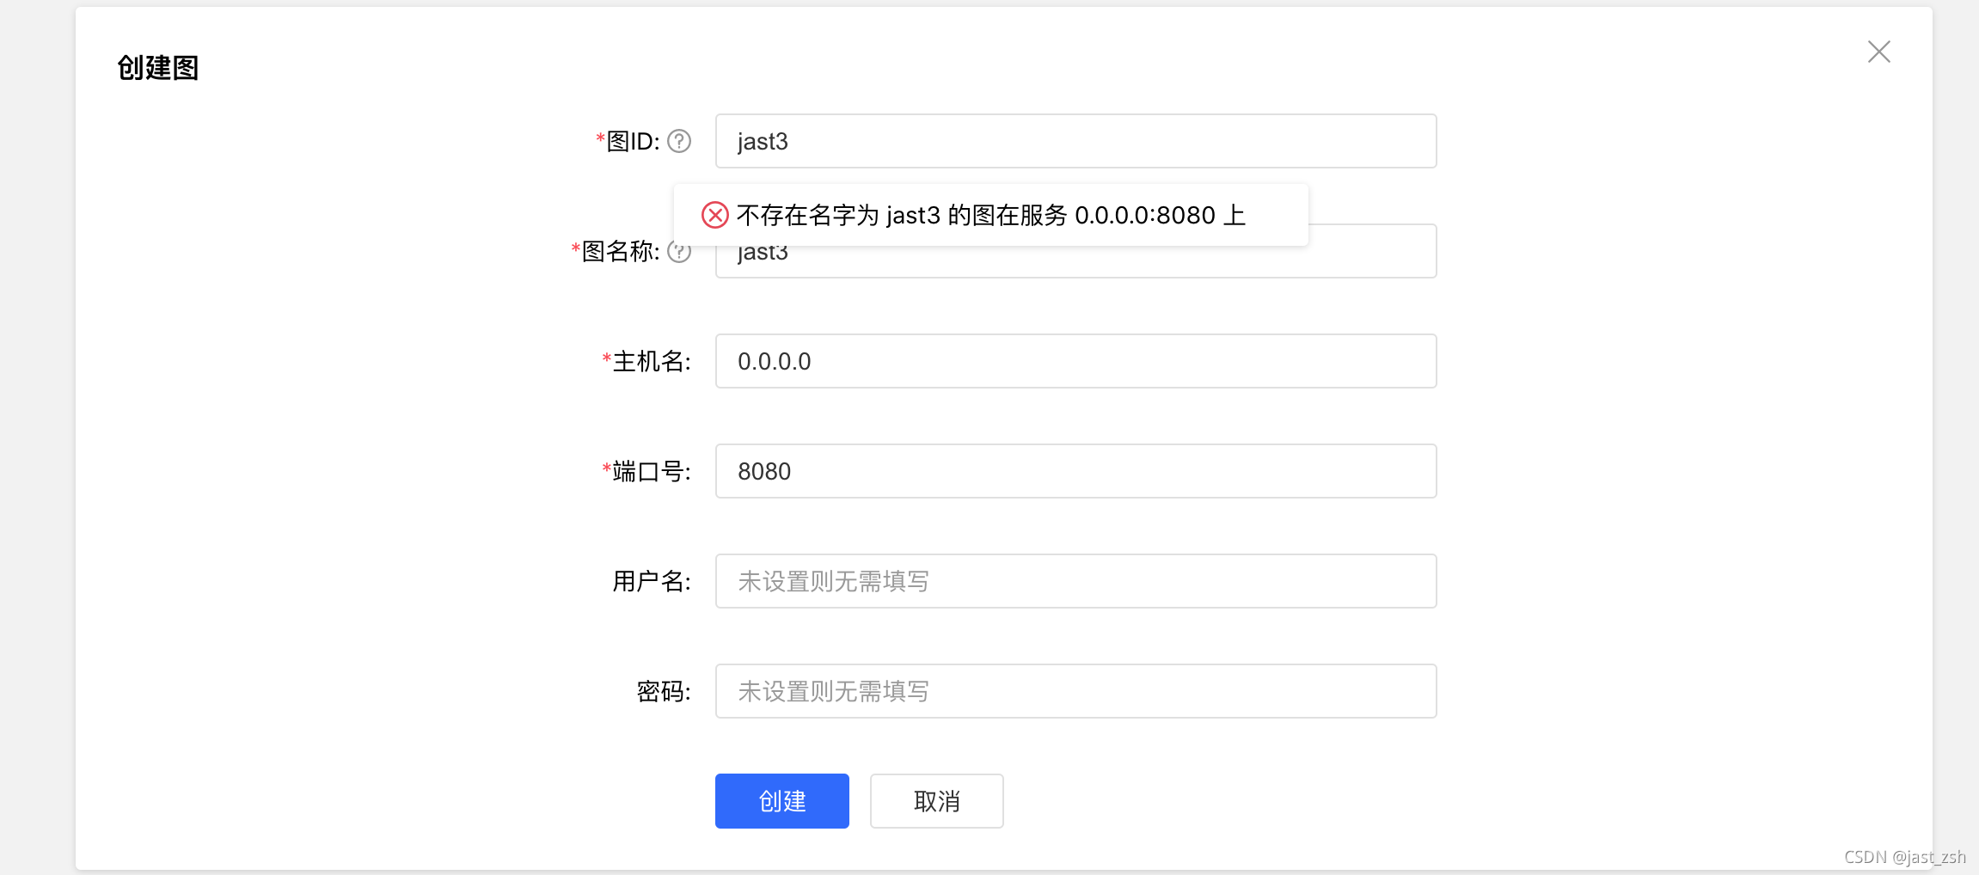Click the 端口号 field showing 8080
The image size is (1979, 875).
click(1075, 471)
